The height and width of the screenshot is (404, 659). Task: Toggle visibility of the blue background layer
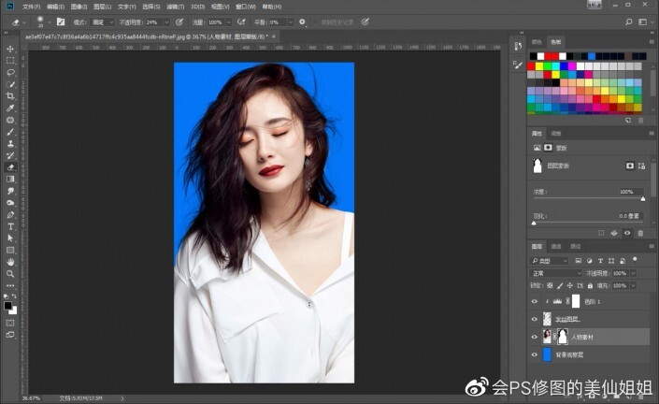pos(535,355)
